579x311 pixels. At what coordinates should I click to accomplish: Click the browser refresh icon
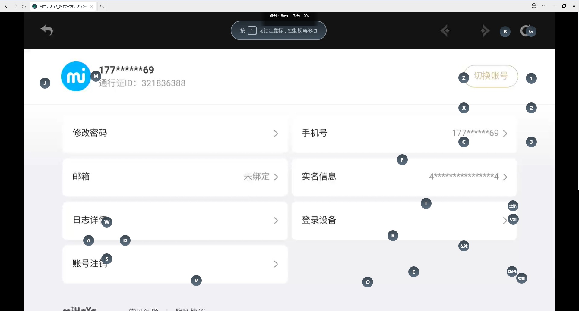point(24,6)
